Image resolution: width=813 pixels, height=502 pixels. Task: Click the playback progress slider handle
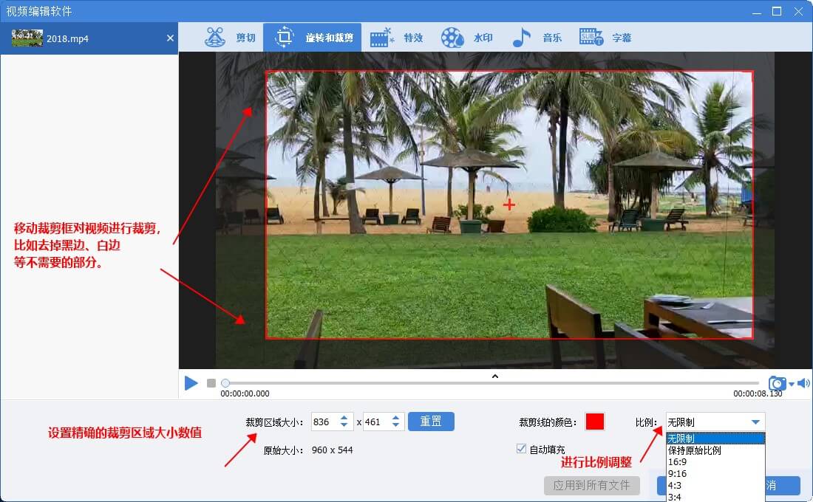[x=225, y=383]
